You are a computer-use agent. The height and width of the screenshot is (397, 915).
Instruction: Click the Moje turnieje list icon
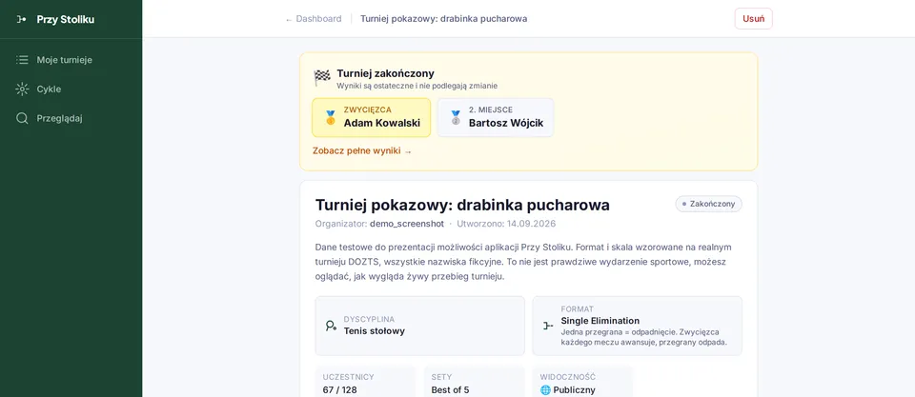point(22,59)
